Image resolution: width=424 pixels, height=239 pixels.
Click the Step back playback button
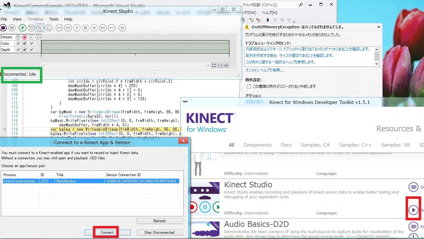point(68,28)
